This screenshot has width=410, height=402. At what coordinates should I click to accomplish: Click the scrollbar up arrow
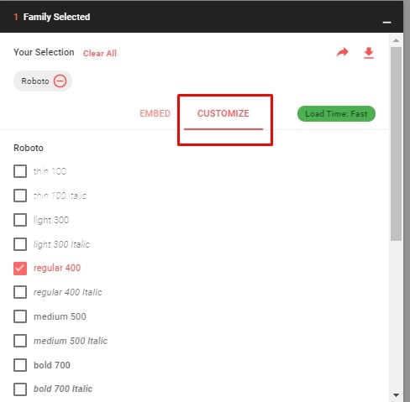tap(396, 40)
